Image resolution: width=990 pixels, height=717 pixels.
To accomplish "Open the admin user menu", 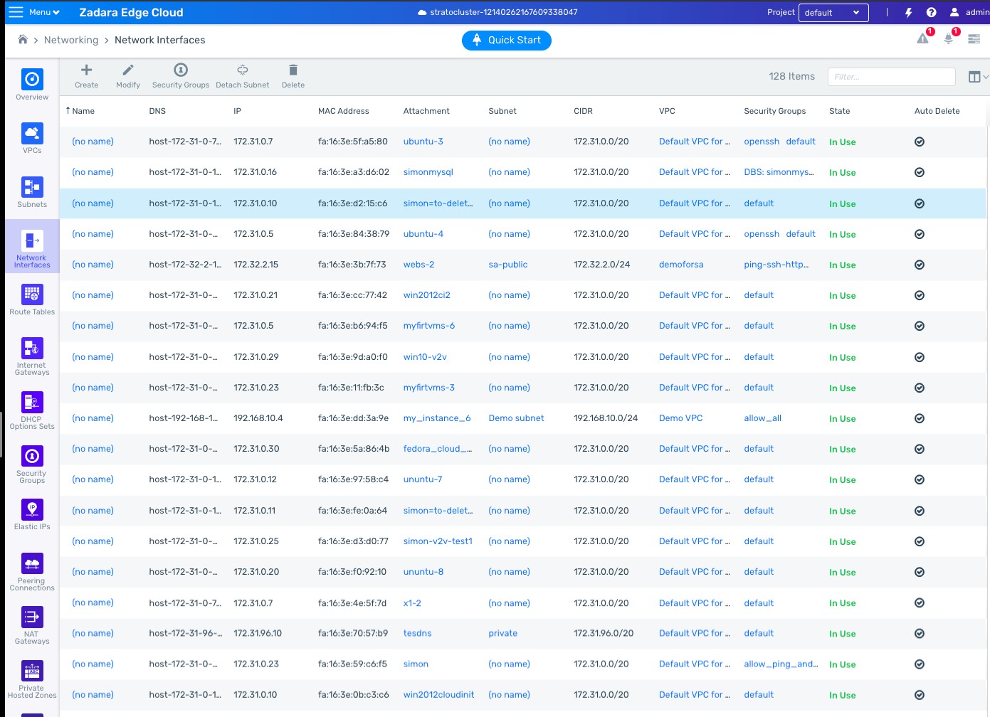I will click(969, 12).
